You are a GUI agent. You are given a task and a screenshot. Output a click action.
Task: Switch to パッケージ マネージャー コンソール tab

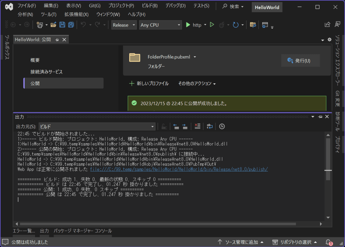pyautogui.click(x=83, y=231)
